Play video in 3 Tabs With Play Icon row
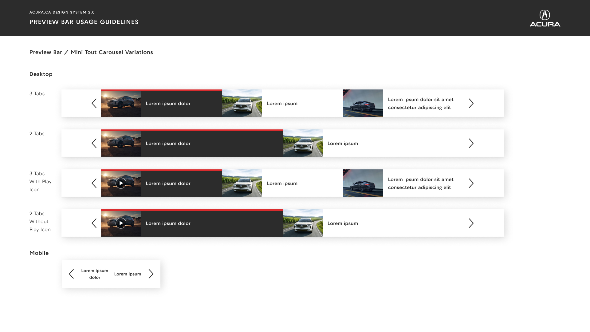 click(121, 183)
